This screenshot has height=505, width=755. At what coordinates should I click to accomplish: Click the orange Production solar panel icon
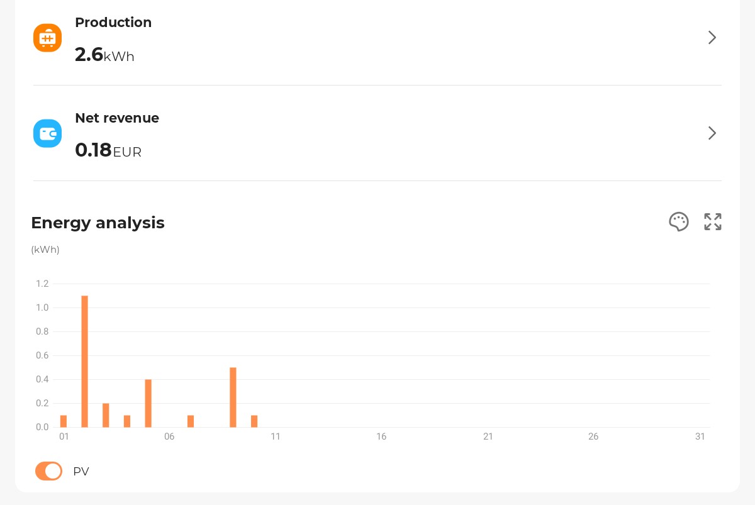point(47,38)
